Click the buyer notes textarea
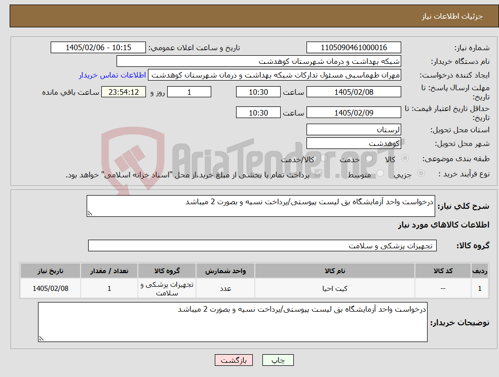The height and width of the screenshot is (377, 499). point(233,322)
